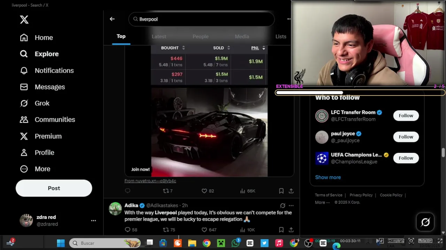Open Minecraft from the taskbar

click(x=221, y=243)
